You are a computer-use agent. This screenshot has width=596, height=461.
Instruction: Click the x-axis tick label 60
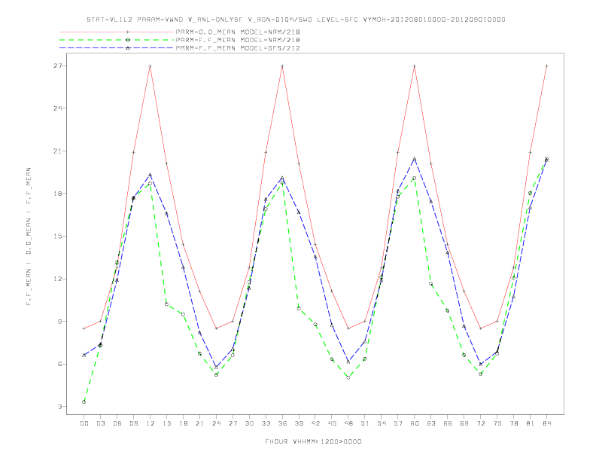click(x=415, y=423)
